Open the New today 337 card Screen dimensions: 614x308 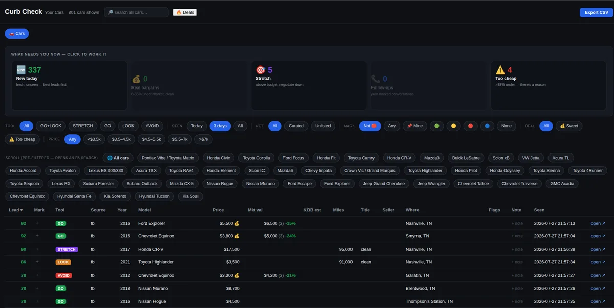click(x=69, y=85)
